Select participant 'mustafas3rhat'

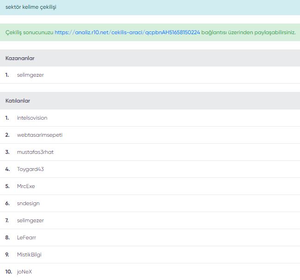[35, 152]
